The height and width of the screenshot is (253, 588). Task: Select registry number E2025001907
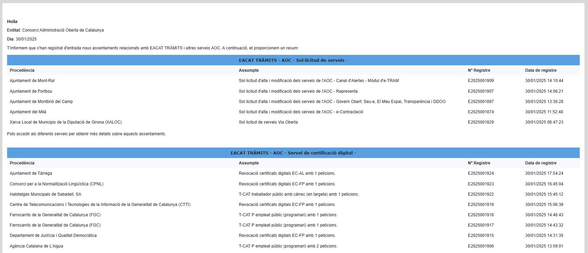click(481, 91)
